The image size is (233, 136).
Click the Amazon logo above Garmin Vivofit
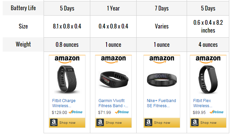[x=113, y=59]
